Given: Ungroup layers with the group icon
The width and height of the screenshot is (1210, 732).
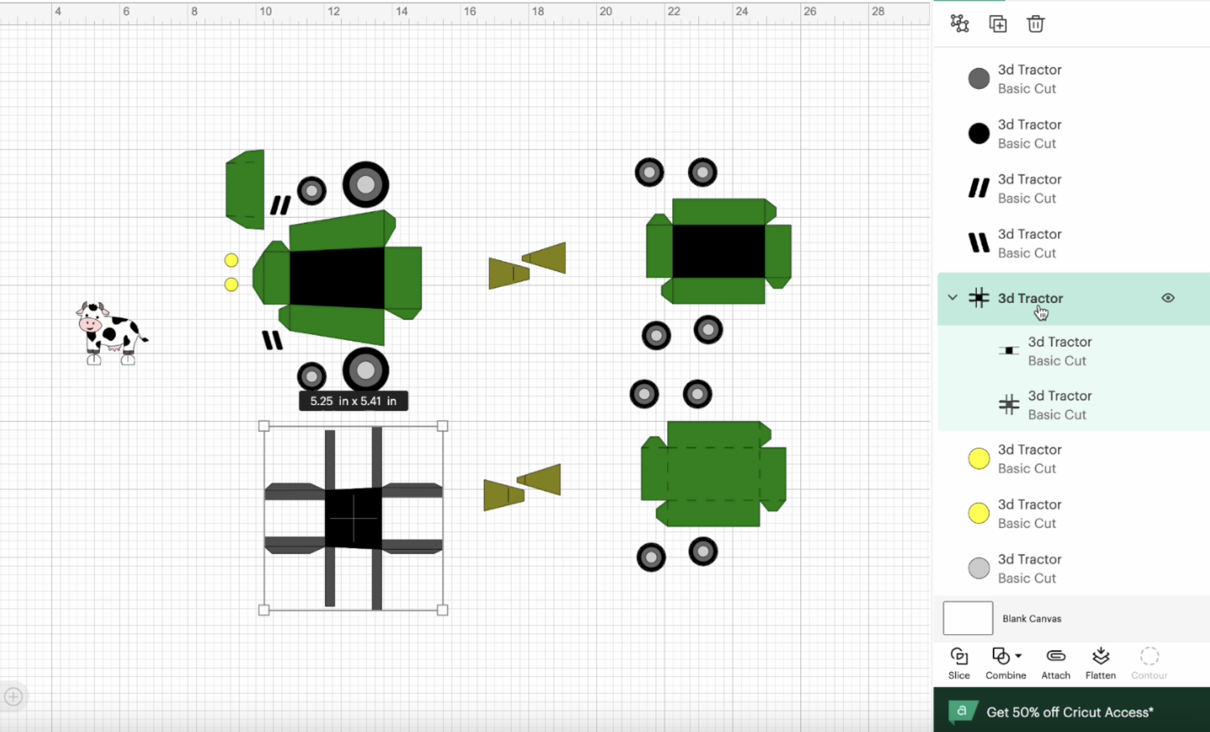Looking at the screenshot, I should 960,24.
